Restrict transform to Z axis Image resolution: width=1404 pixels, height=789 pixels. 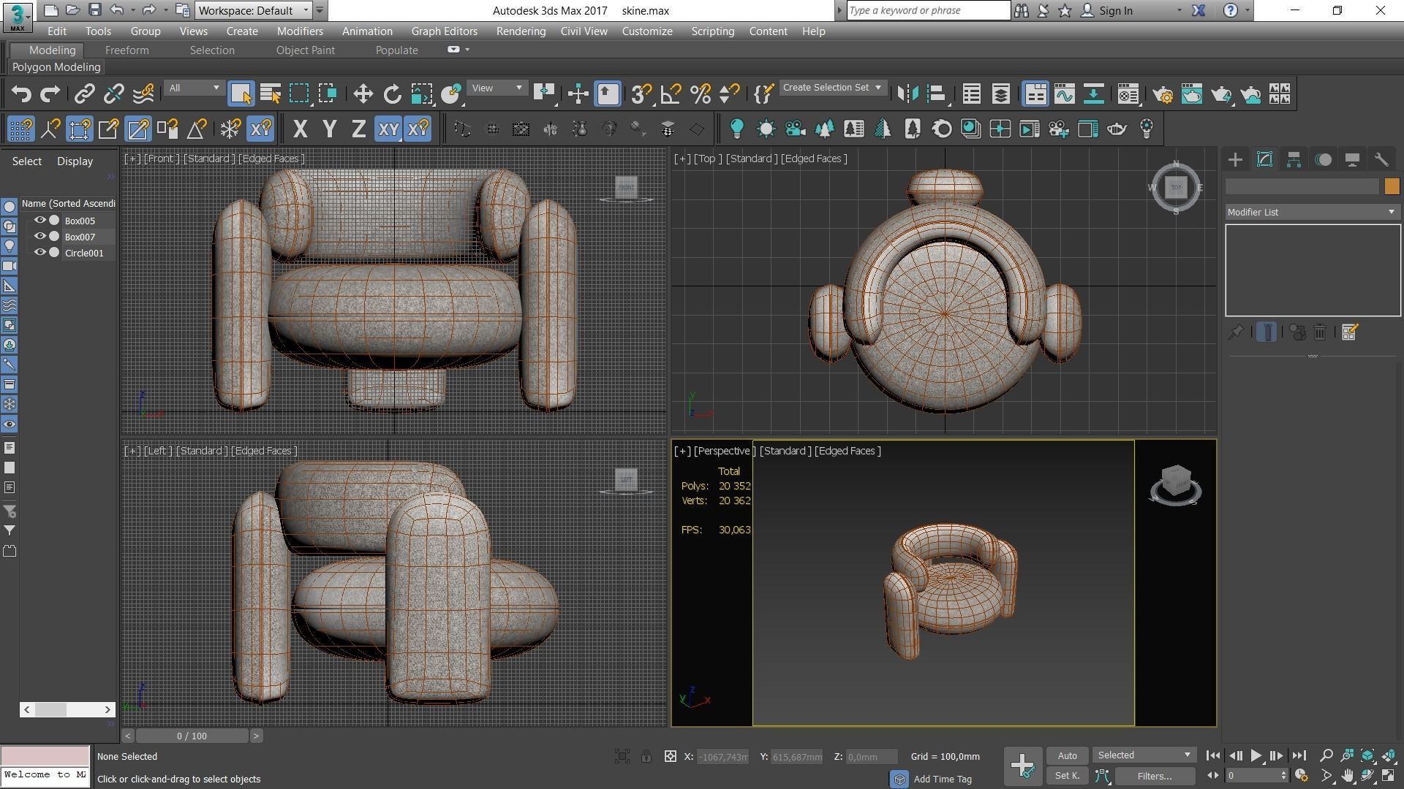point(358,129)
